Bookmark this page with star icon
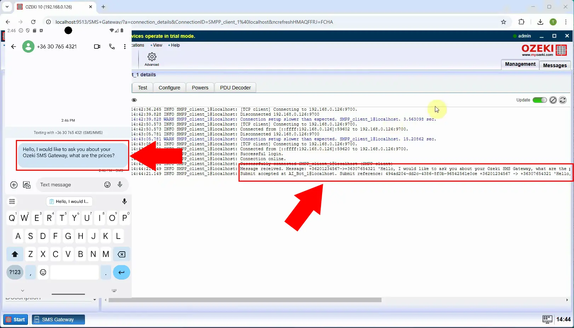Screen dimensions: 574x328 point(504,22)
